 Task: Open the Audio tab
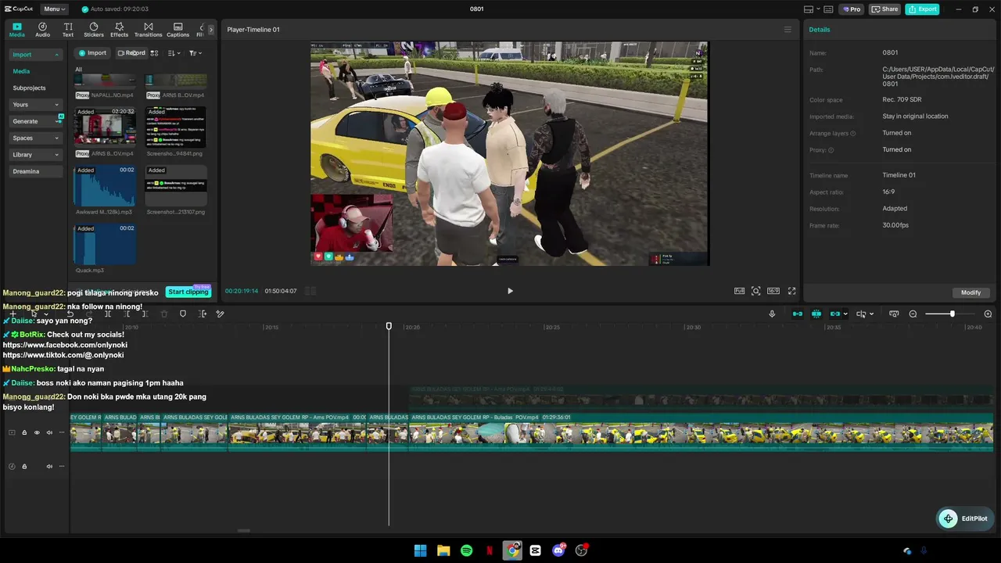42,30
